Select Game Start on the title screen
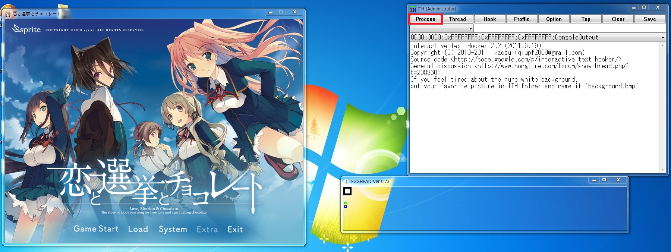Image resolution: width=671 pixels, height=252 pixels. [96, 229]
